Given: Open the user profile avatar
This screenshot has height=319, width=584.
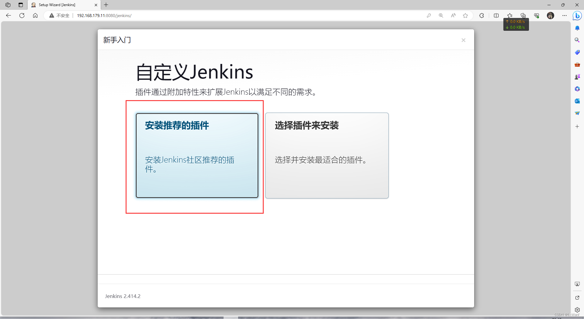Looking at the screenshot, I should point(551,16).
